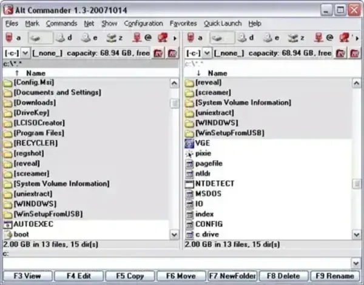Screen dimensions: 364x285
Task: Sort right panel by Name column header
Action: point(218,73)
